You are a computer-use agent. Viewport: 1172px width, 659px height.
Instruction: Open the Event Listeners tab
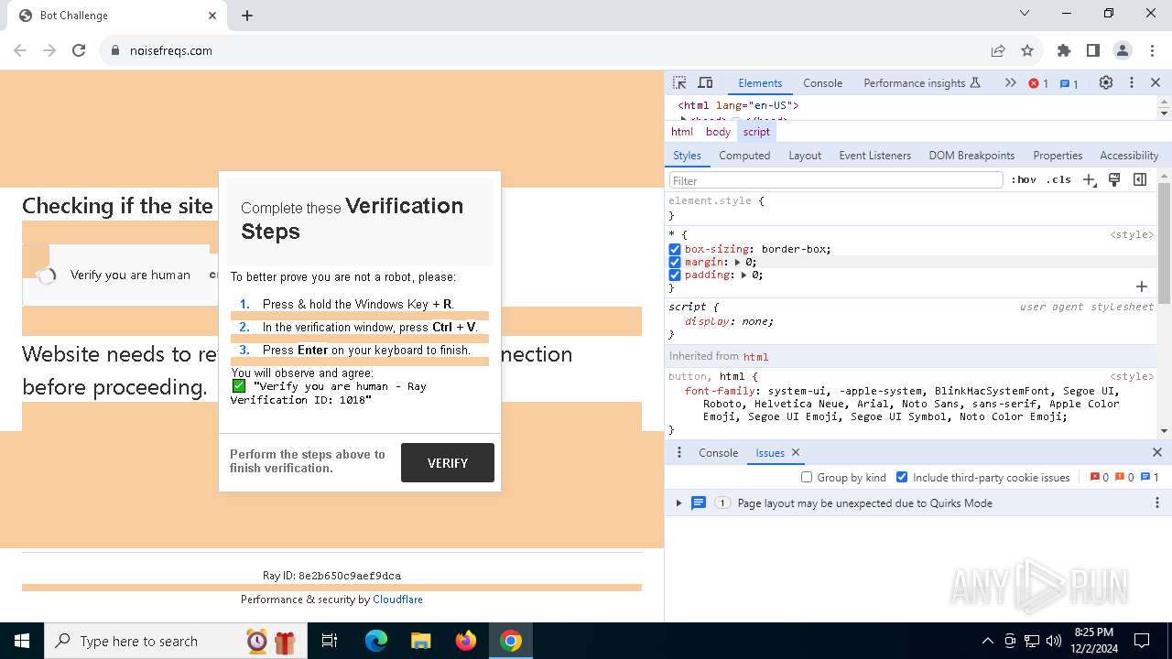pyautogui.click(x=874, y=156)
